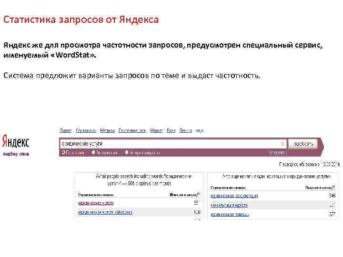Click right 'Статистика по словам' column header
This screenshot has width=343, height=257.
coord(228,188)
